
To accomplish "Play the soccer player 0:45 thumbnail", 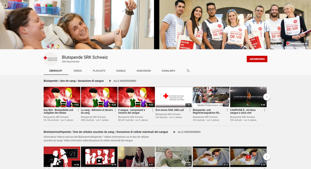I will pos(248,97).
